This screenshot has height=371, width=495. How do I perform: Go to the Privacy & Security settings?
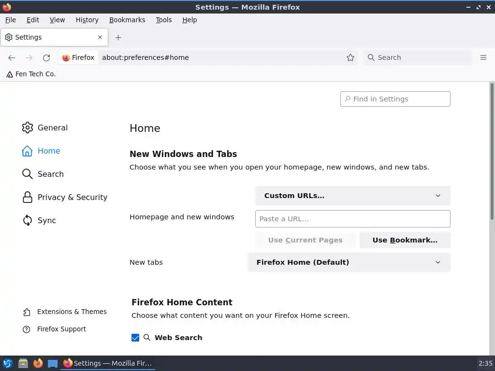[x=73, y=197]
